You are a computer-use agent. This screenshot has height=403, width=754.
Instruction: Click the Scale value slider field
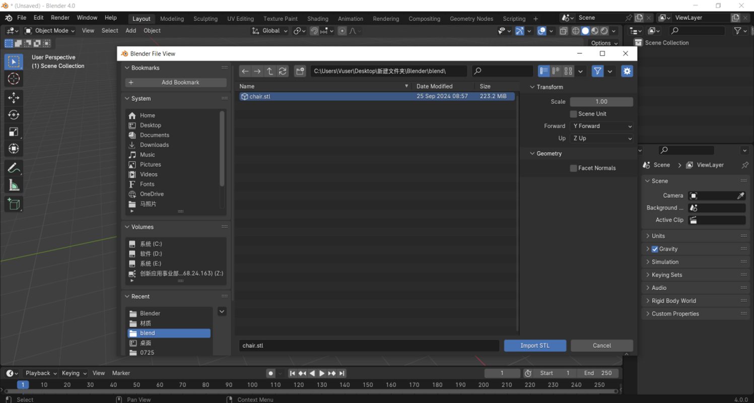(x=601, y=102)
